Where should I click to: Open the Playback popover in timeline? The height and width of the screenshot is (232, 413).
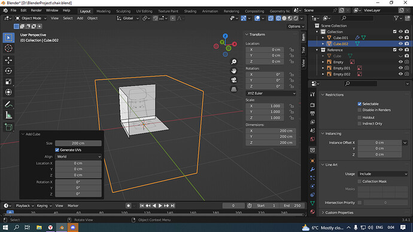(x=25, y=206)
